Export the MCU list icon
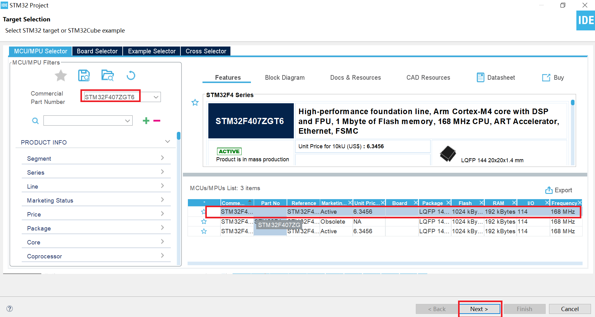595x317 pixels. [x=549, y=190]
